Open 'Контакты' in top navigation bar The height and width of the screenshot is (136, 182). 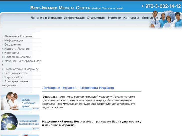(x=131, y=18)
